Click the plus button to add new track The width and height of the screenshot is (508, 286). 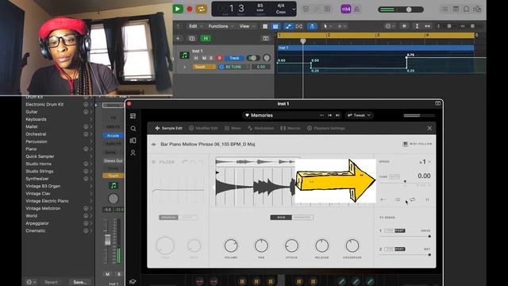(178, 39)
